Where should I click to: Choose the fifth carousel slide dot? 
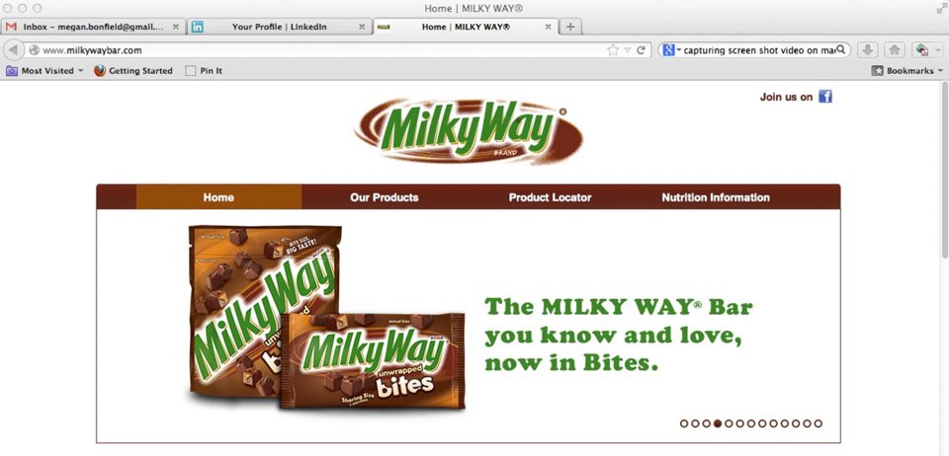pos(729,423)
